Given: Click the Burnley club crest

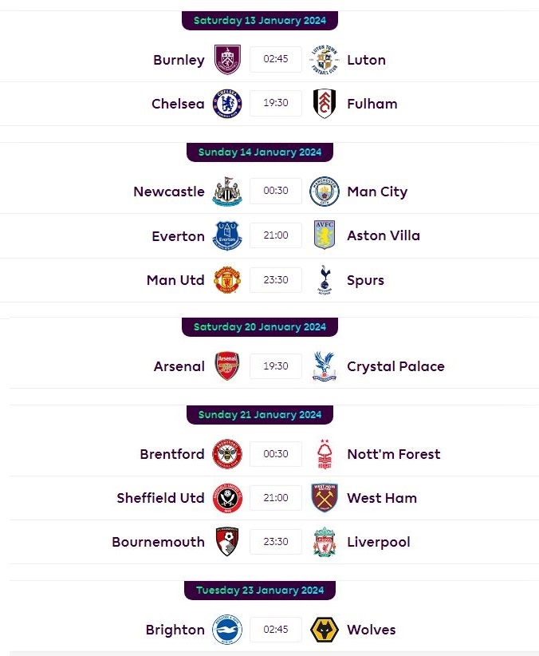Looking at the screenshot, I should tap(227, 60).
